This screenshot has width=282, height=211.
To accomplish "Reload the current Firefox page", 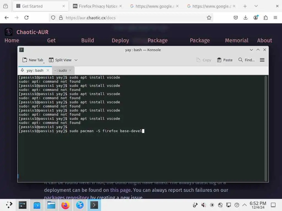I will coord(26,18).
